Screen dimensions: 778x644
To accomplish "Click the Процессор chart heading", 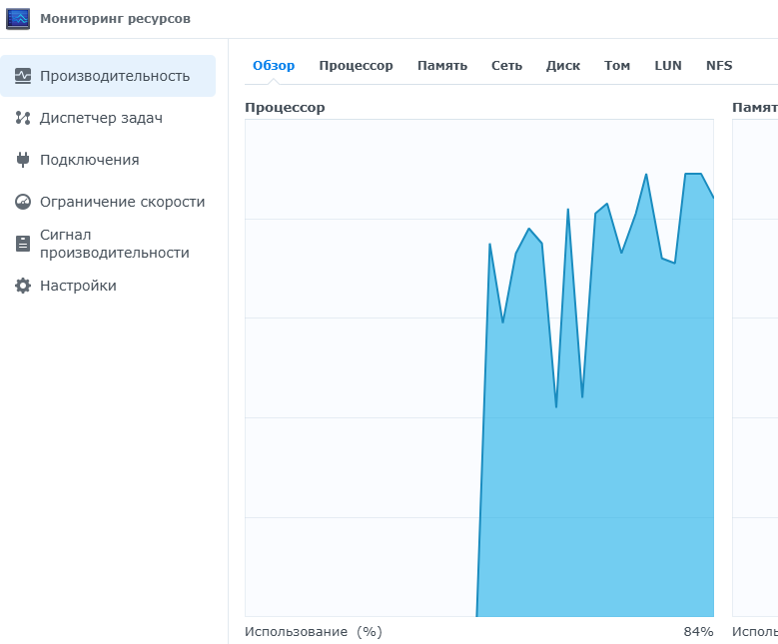I will (285, 108).
